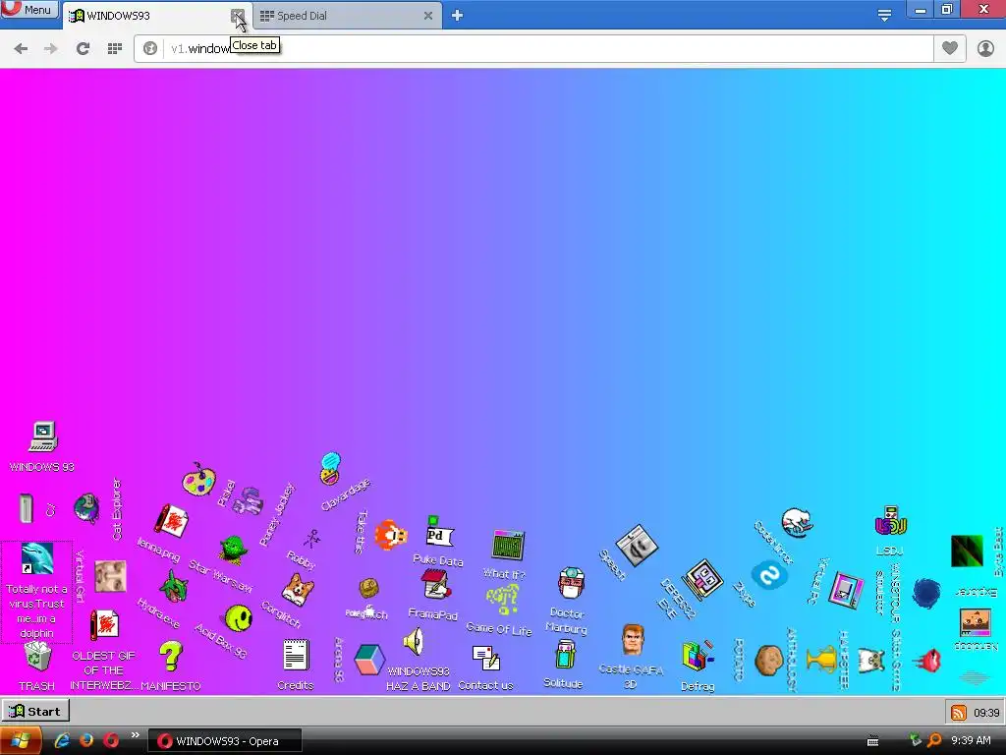Launch Arena 93 cube icon
The height and width of the screenshot is (755, 1006).
click(369, 660)
